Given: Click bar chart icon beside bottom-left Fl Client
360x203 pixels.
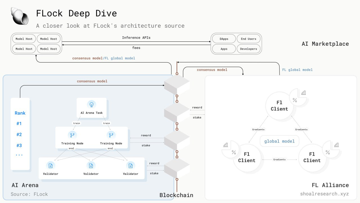Looking at the screenshot, I should click(x=226, y=145).
